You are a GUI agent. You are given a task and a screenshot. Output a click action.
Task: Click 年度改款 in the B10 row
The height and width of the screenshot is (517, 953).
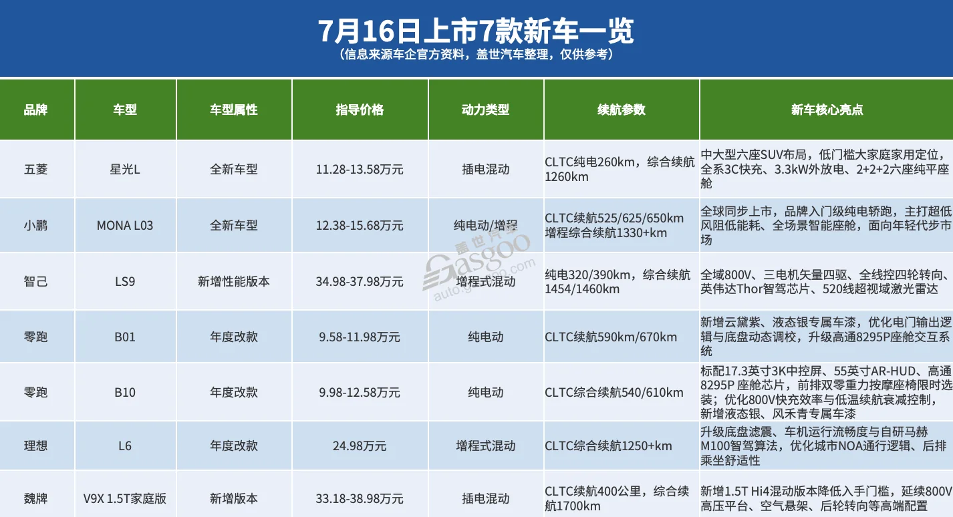[234, 392]
